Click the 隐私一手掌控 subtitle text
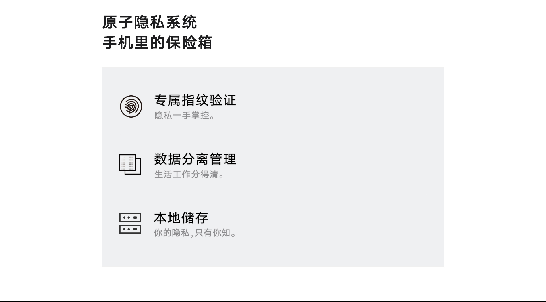The height and width of the screenshot is (302, 546). pyautogui.click(x=185, y=116)
